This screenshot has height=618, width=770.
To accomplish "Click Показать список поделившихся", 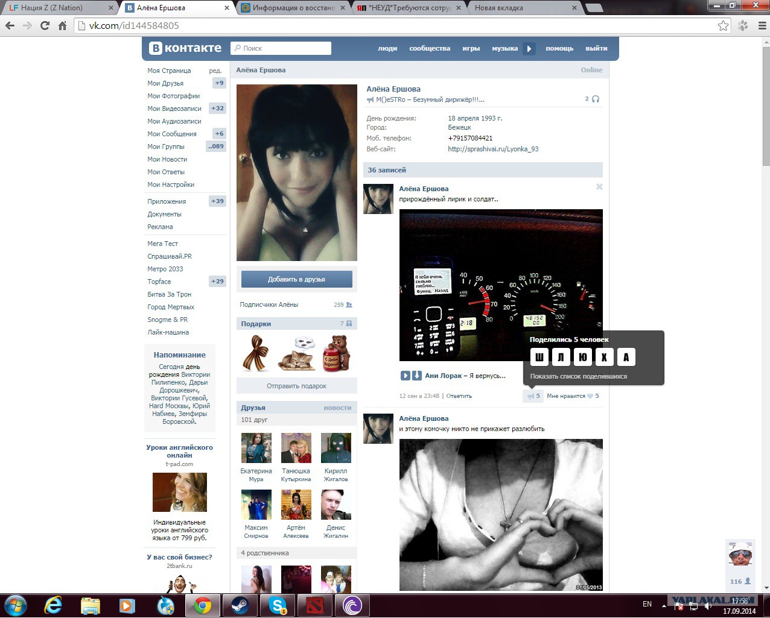I will coord(579,376).
